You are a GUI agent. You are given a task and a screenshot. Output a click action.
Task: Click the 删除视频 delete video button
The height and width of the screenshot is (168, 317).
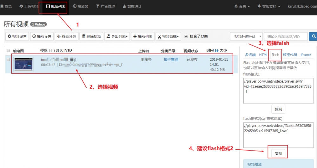(91, 36)
